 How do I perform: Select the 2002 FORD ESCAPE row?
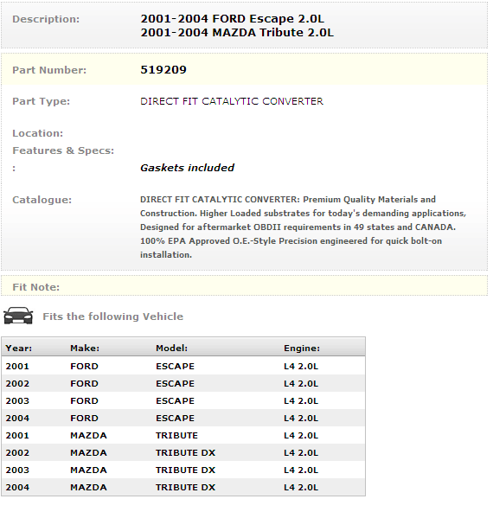pyautogui.click(x=183, y=383)
